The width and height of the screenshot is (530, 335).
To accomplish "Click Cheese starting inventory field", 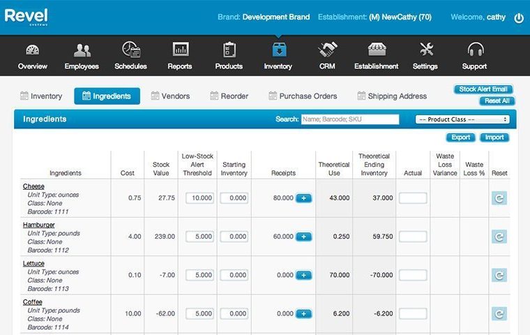I will 234,198.
